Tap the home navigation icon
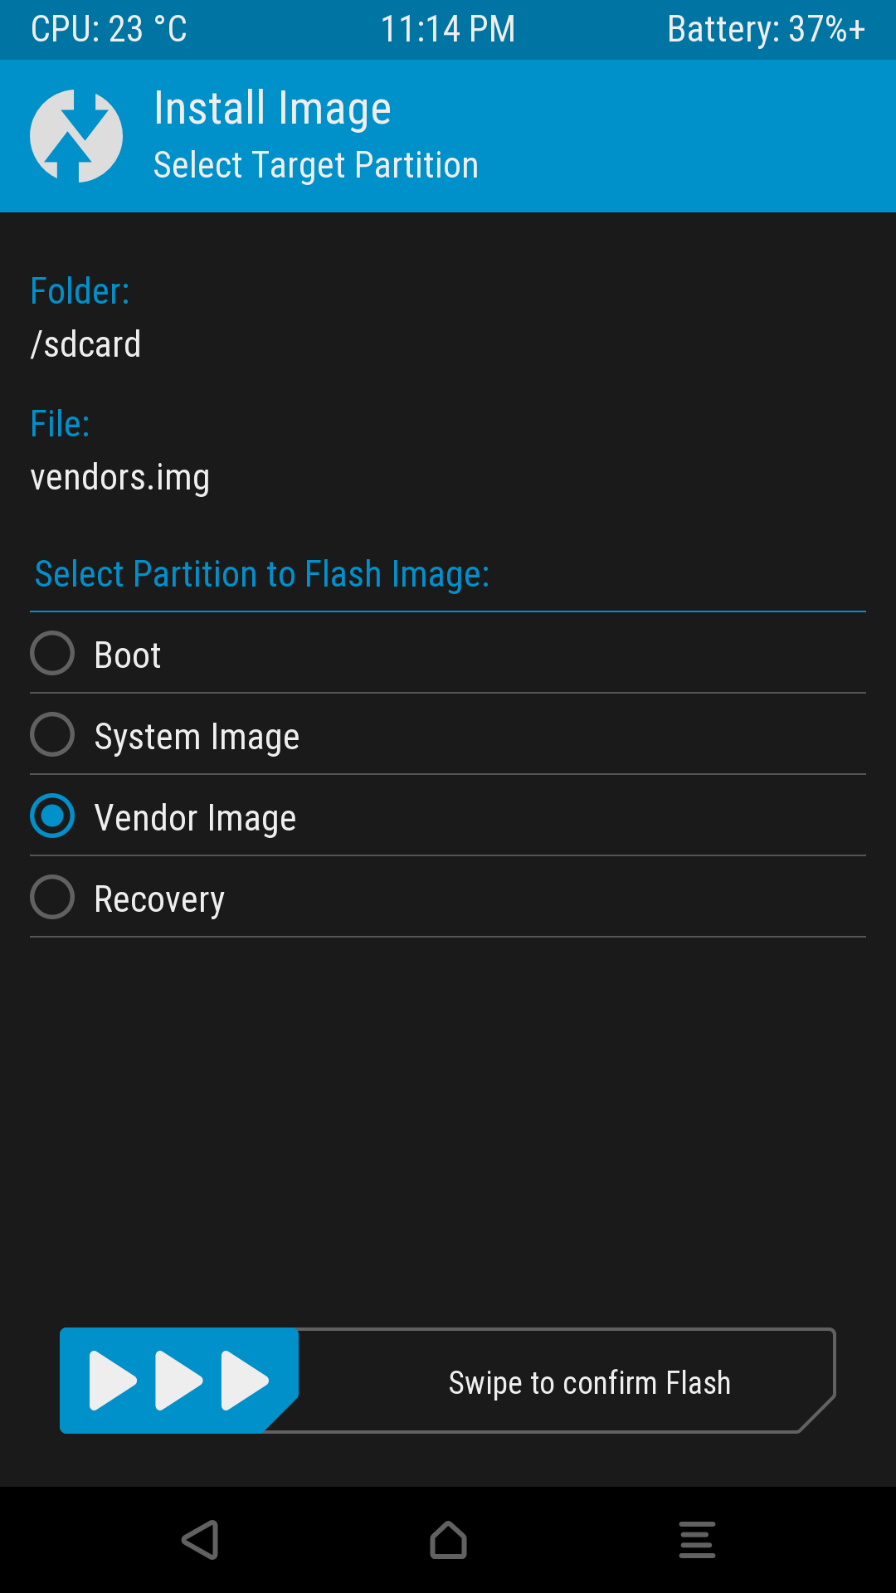 tap(447, 1539)
